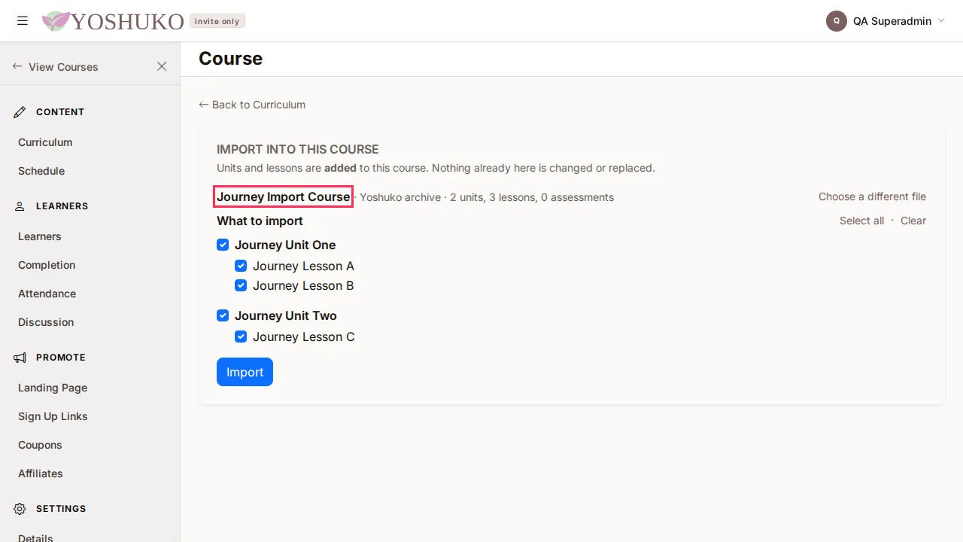Click Select all link

(x=861, y=221)
